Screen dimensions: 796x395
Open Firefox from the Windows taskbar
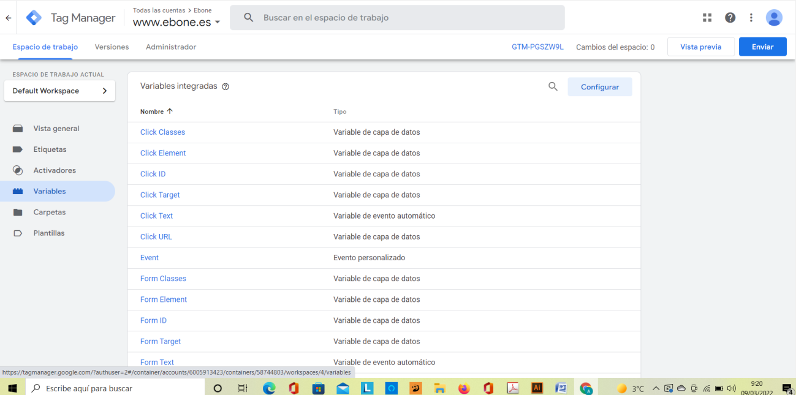point(464,388)
